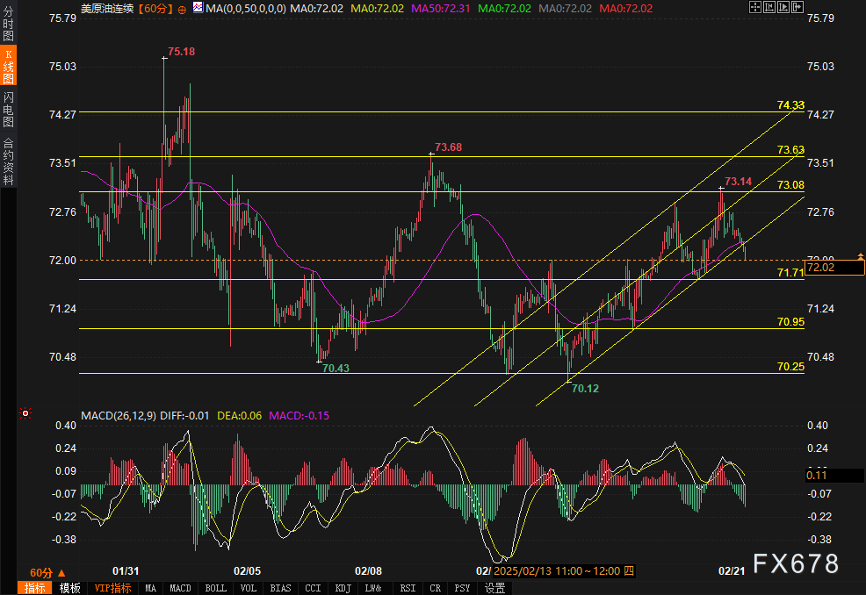Switch to the 闪电图 sidebar view
Image resolution: width=866 pixels, height=595 pixels.
pos(9,109)
